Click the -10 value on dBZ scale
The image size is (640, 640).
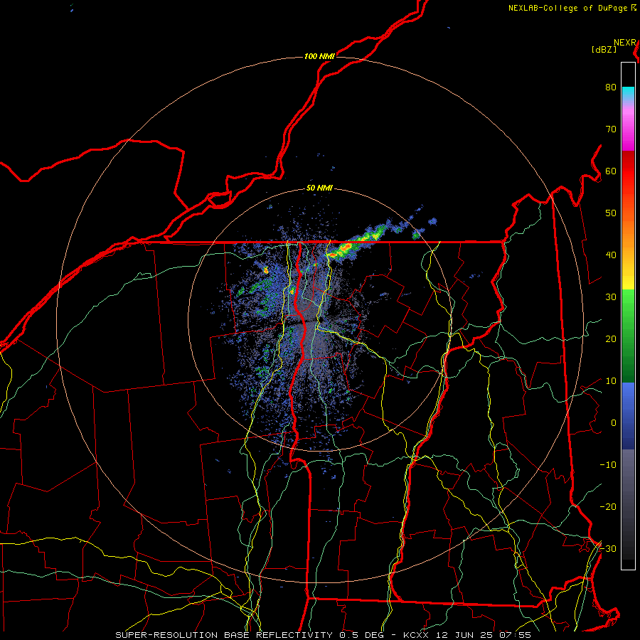click(x=608, y=465)
